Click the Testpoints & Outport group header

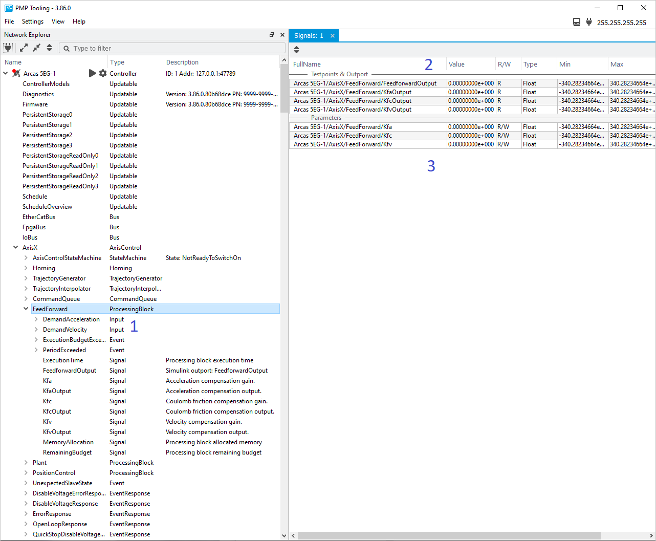coord(339,74)
